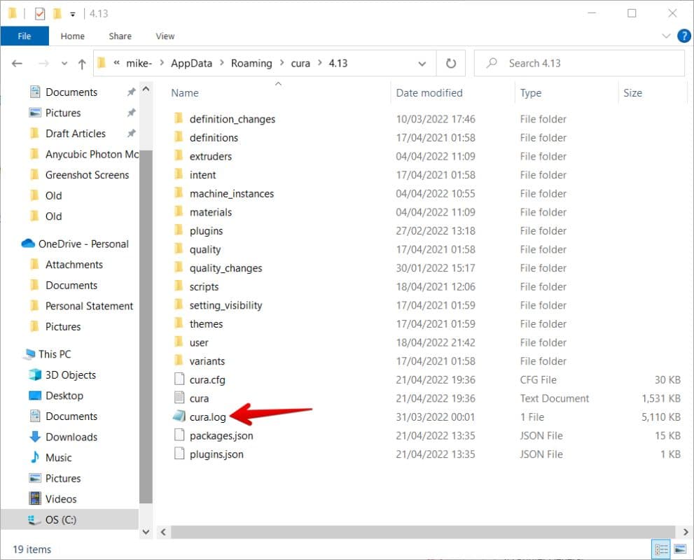Open Personal Statement folder in sidebar
The height and width of the screenshot is (560, 694).
pyautogui.click(x=89, y=306)
